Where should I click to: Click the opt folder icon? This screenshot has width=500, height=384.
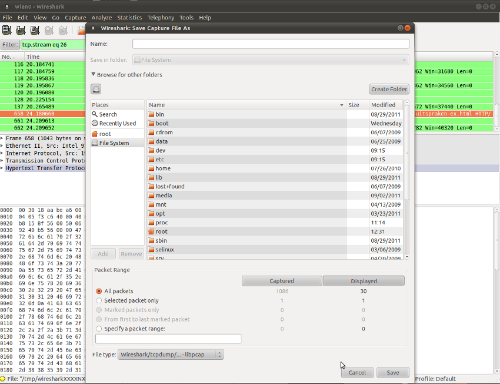tap(151, 213)
